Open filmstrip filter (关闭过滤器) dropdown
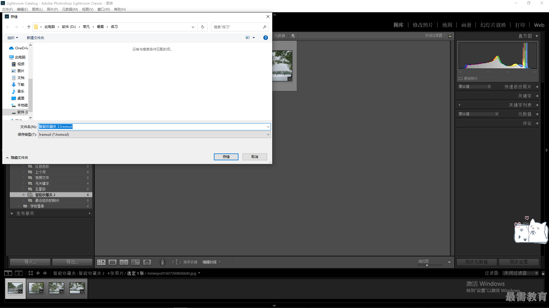The height and width of the screenshot is (308, 549). pos(521,273)
